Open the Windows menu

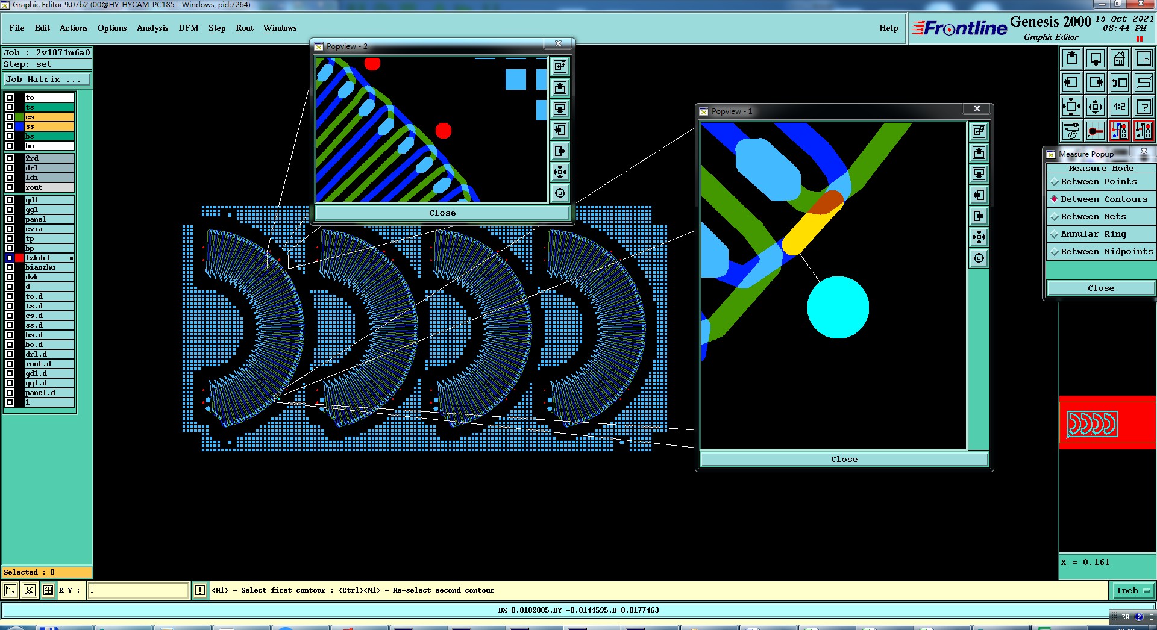[x=280, y=28]
